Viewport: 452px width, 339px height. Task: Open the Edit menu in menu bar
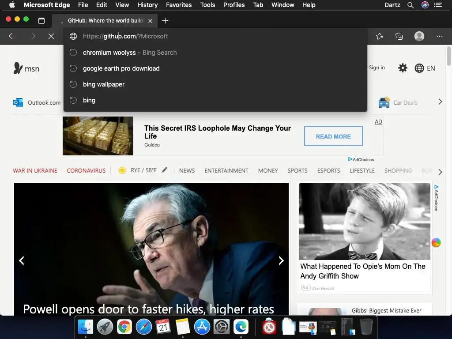(x=102, y=5)
